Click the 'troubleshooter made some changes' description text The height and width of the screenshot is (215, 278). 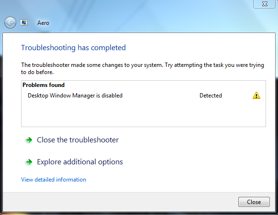click(x=143, y=68)
